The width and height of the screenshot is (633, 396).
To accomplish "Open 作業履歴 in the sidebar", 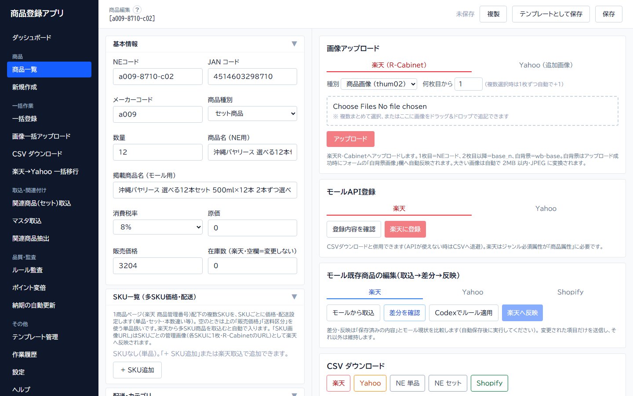I will (x=49, y=355).
